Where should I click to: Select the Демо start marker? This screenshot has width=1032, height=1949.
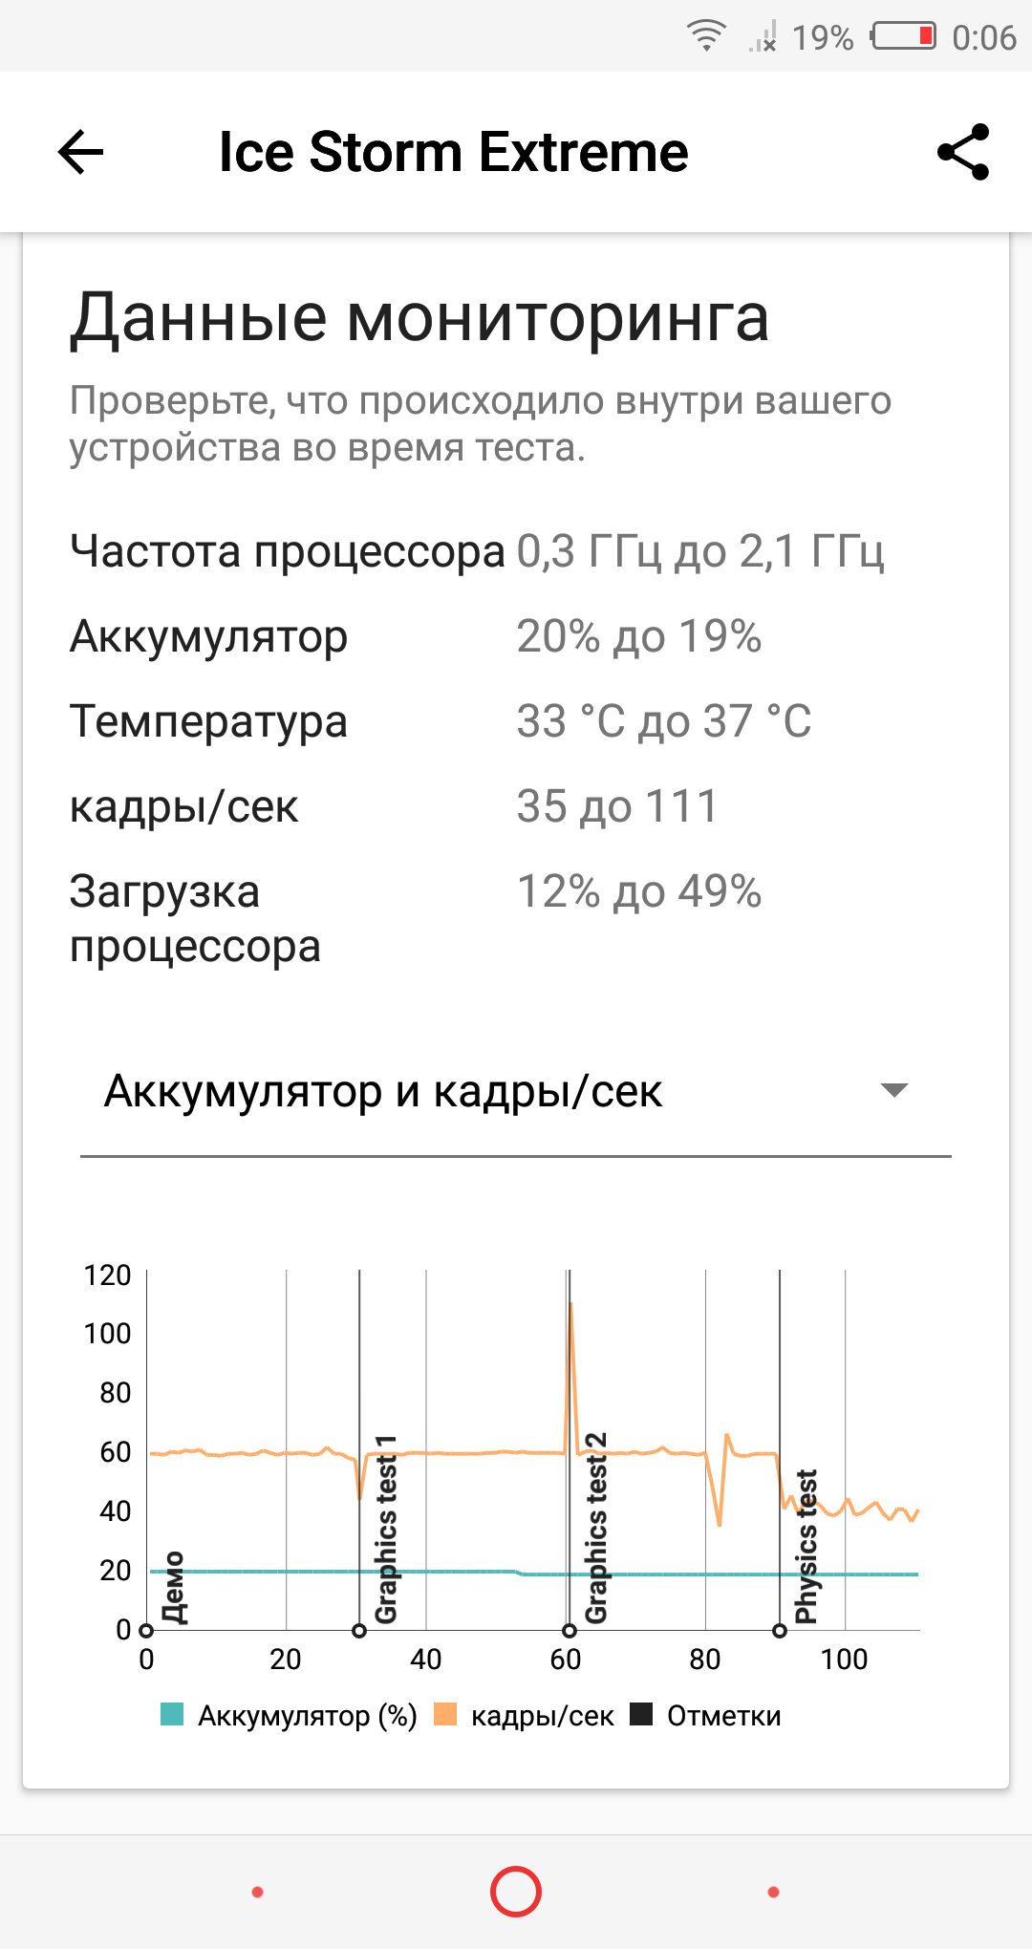pyautogui.click(x=146, y=1631)
